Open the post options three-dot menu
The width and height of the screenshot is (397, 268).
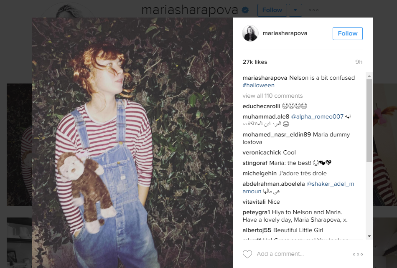358,254
